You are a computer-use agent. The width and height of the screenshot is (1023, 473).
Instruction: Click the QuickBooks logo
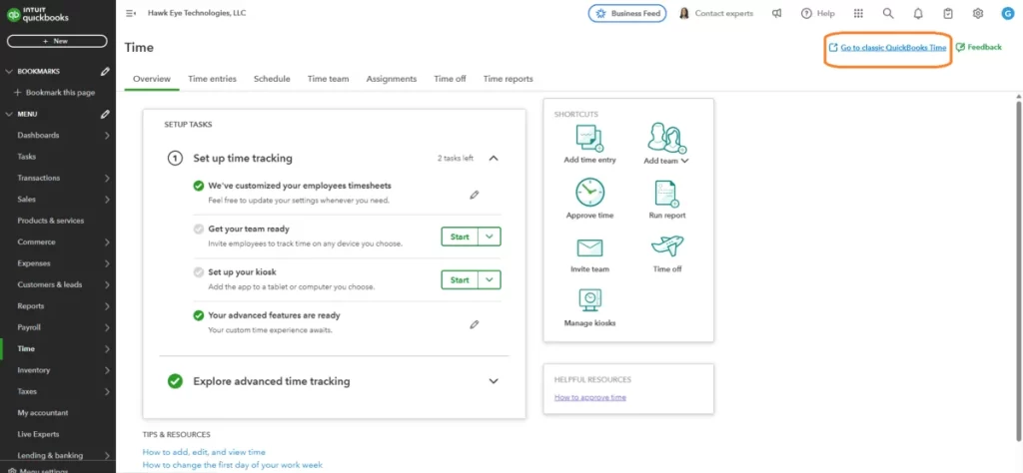coord(38,14)
